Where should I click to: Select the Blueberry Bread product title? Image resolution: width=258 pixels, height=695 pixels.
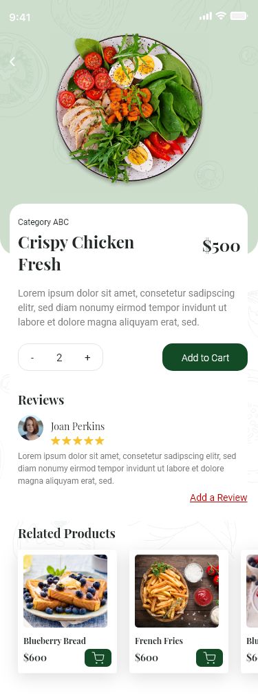54,641
